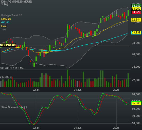Click the GD 50 value tag 29,939
The height and width of the screenshot is (130, 142).
click(x=136, y=32)
